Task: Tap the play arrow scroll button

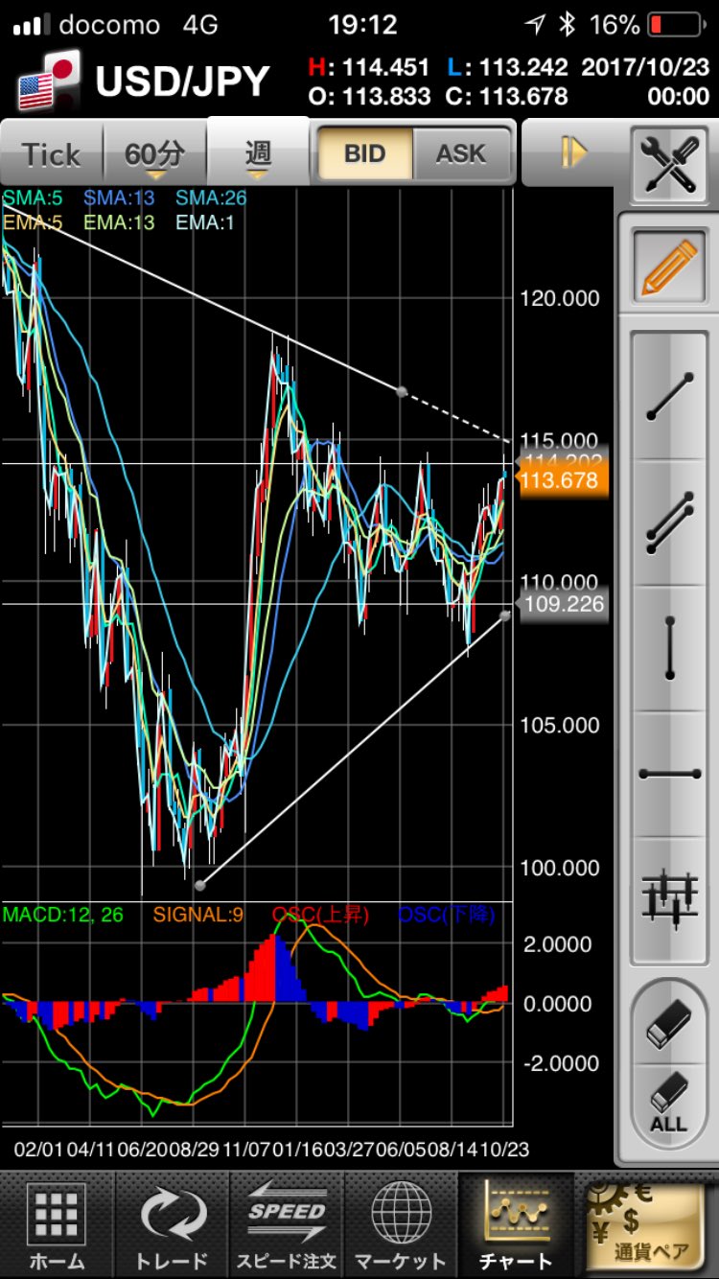Action: (x=572, y=153)
